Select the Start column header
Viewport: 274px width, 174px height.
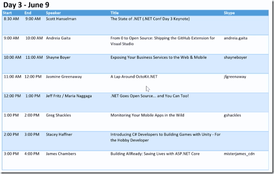7,13
